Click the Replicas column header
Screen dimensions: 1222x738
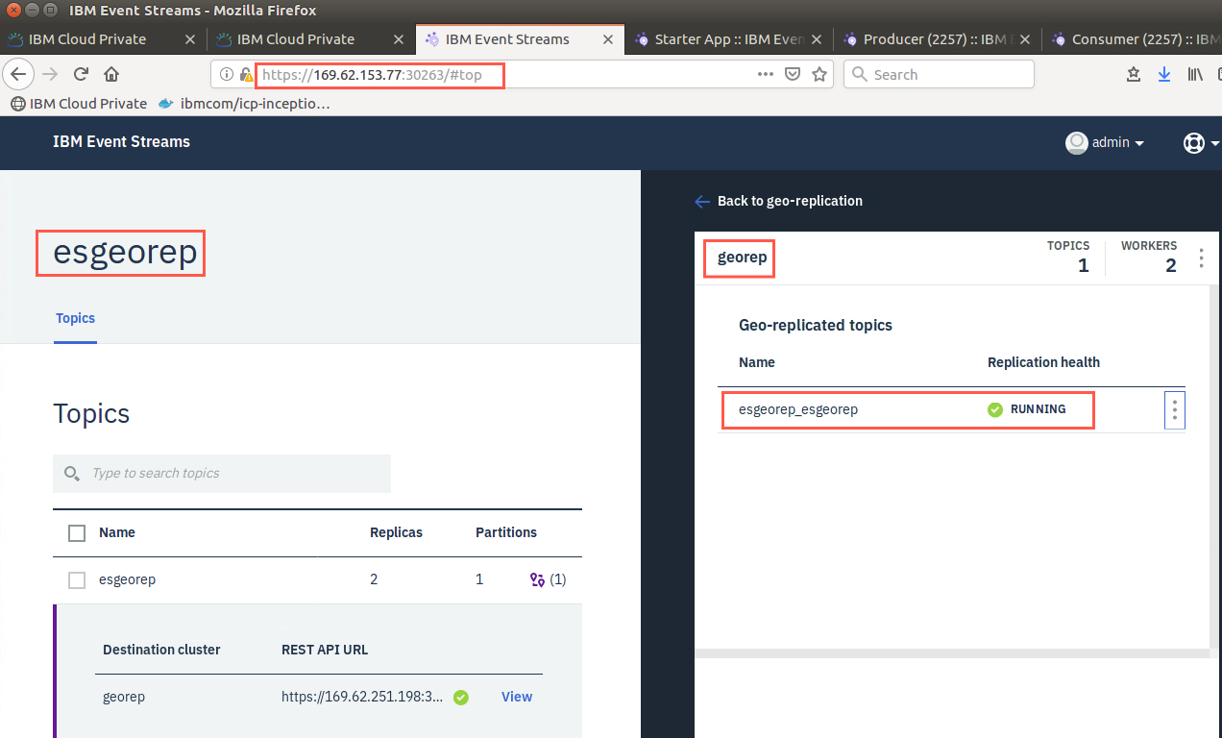(396, 532)
